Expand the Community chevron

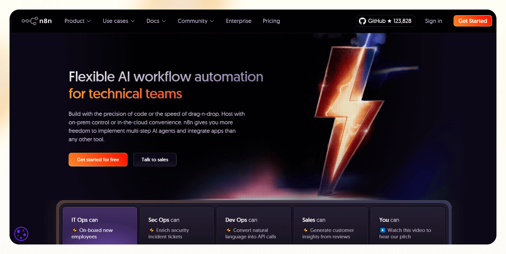212,21
